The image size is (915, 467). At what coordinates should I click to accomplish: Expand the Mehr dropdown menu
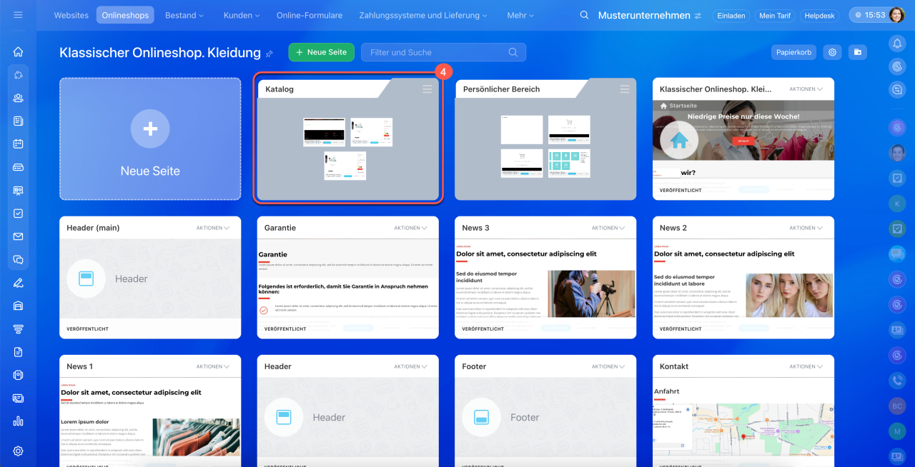520,15
